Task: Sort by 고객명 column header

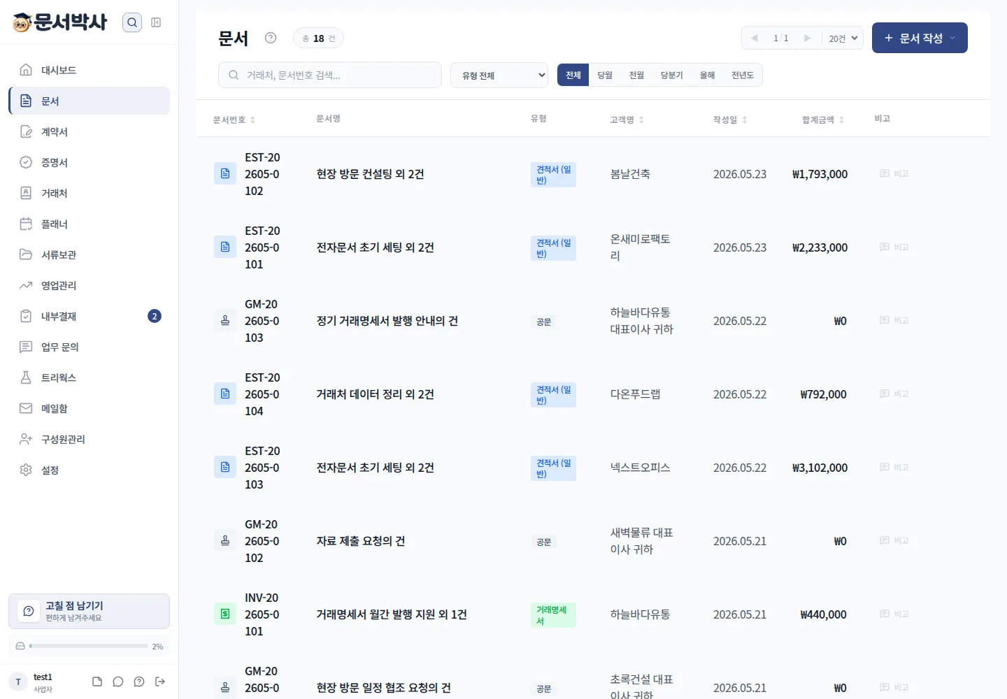Action: point(627,120)
